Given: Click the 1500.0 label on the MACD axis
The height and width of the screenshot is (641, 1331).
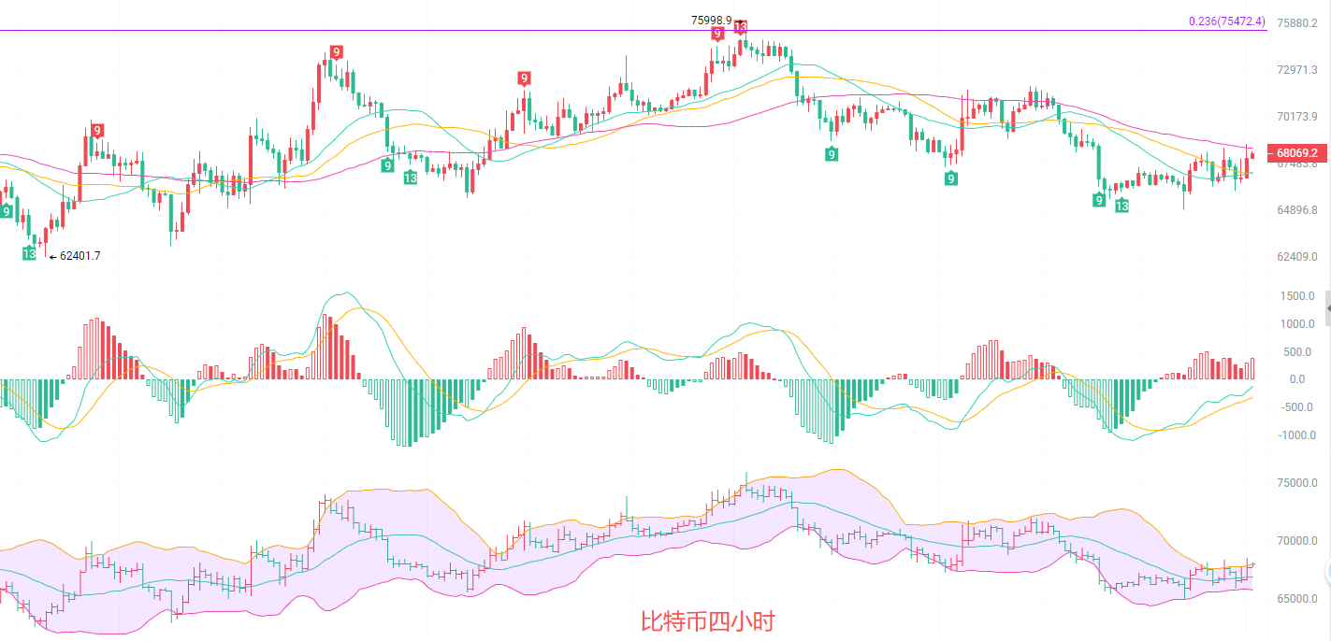Looking at the screenshot, I should 1298,296.
